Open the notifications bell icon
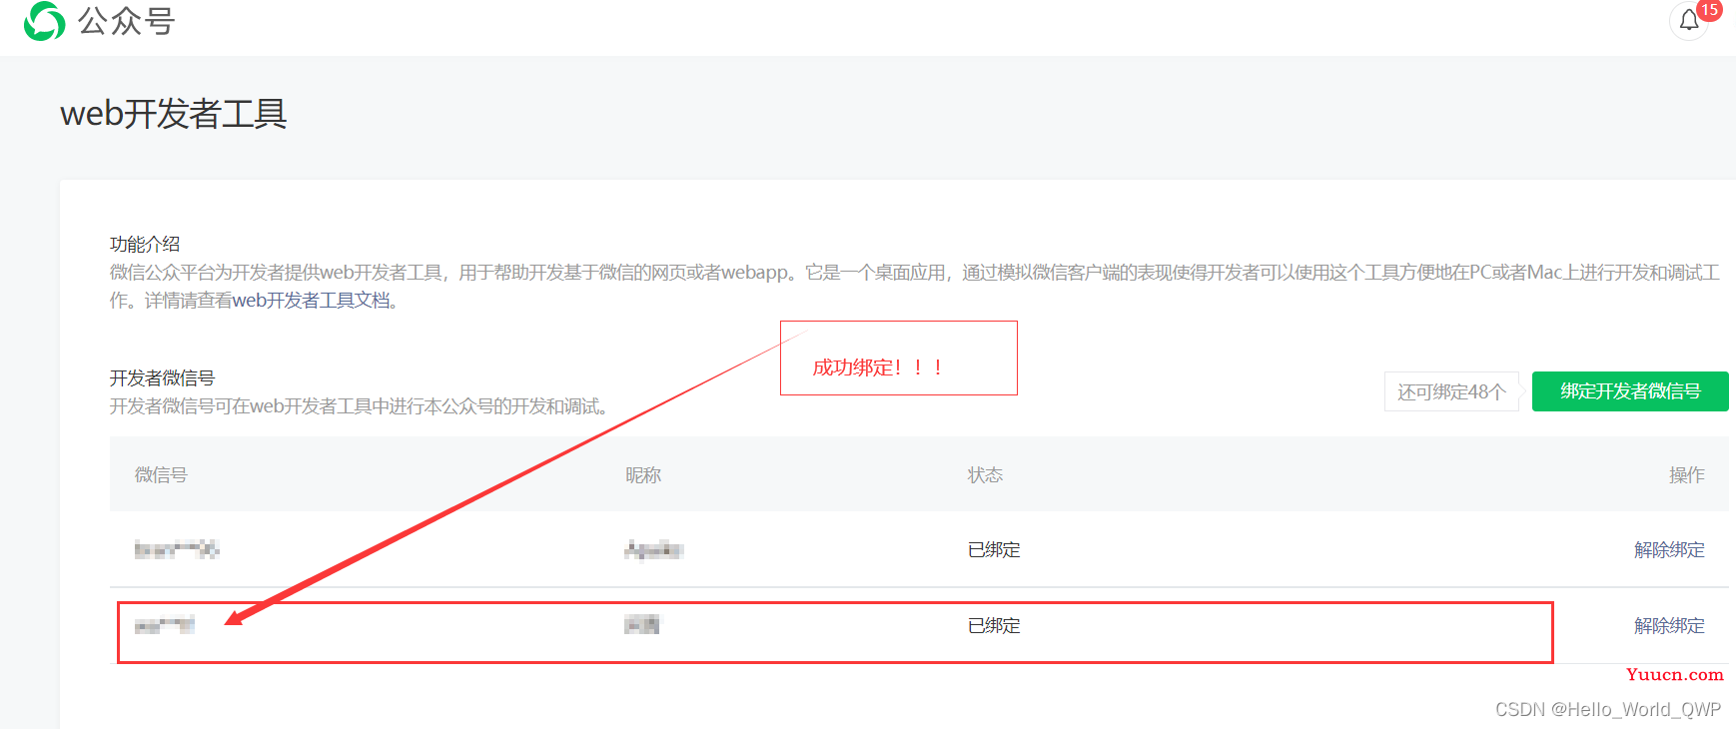This screenshot has height=729, width=1736. 1688,21
